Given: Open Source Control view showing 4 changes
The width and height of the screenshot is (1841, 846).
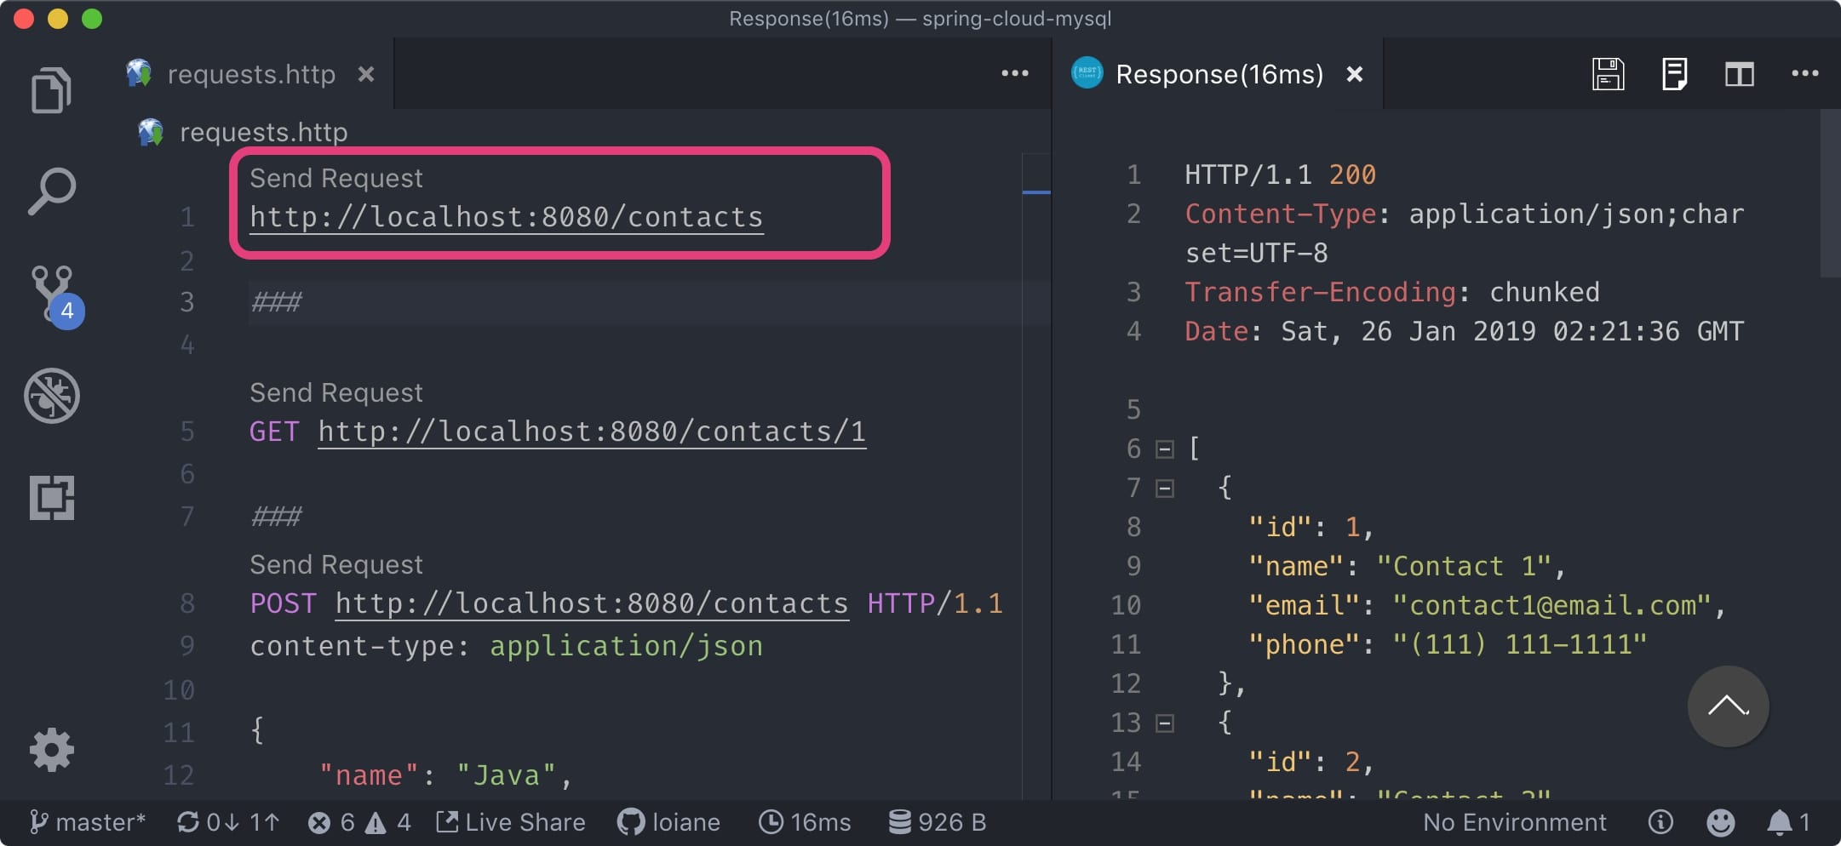Looking at the screenshot, I should (53, 294).
